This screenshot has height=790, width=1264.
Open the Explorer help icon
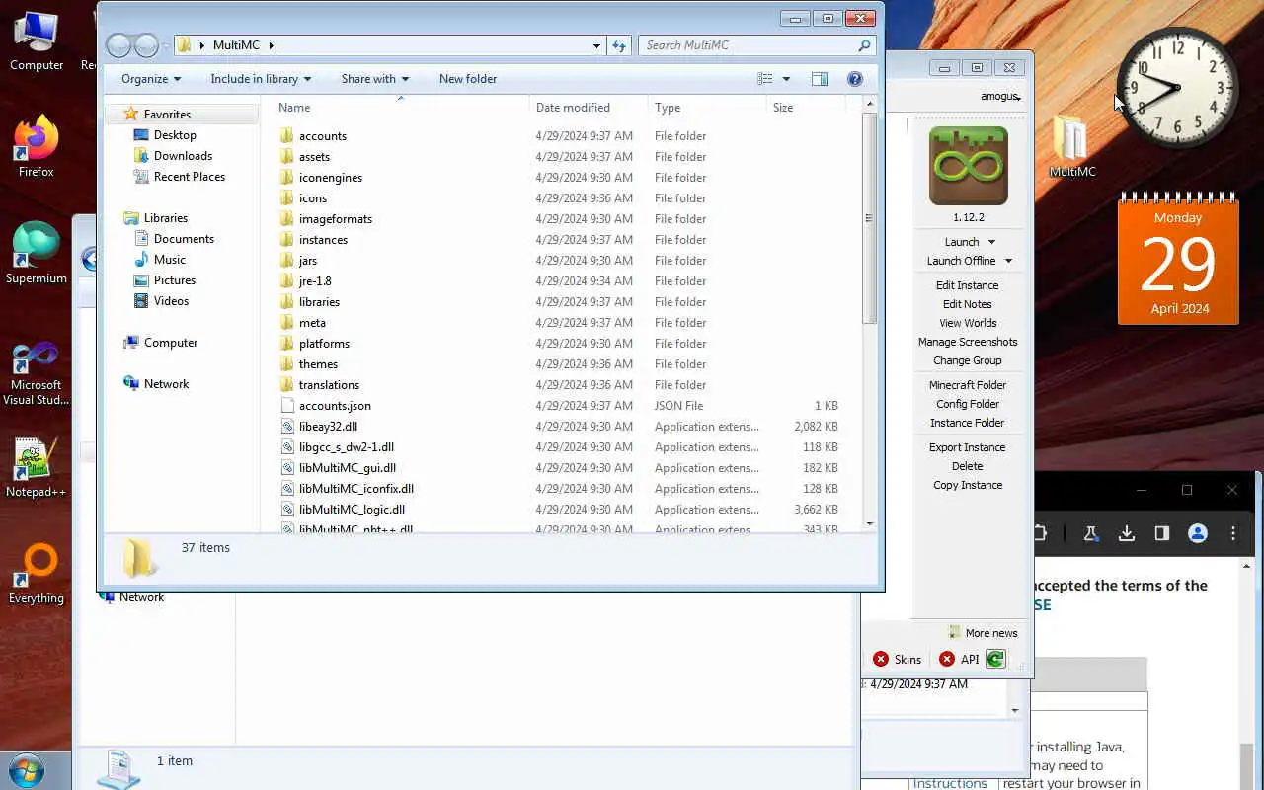(x=855, y=79)
